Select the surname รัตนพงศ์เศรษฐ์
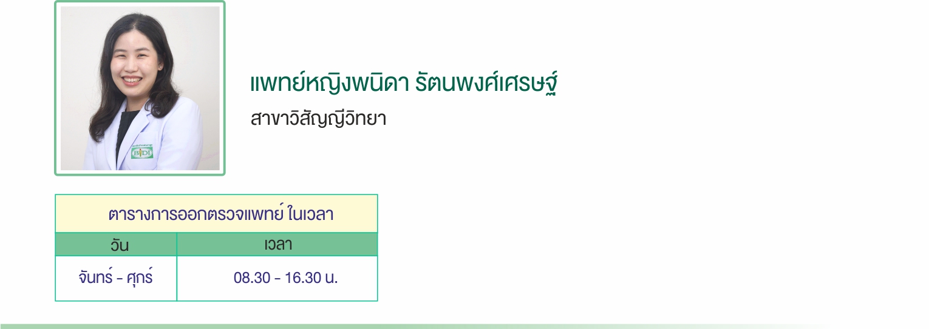The width and height of the screenshot is (929, 329). [486, 85]
